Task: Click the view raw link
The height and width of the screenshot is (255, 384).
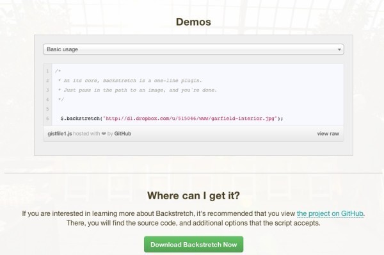Action: (328, 134)
